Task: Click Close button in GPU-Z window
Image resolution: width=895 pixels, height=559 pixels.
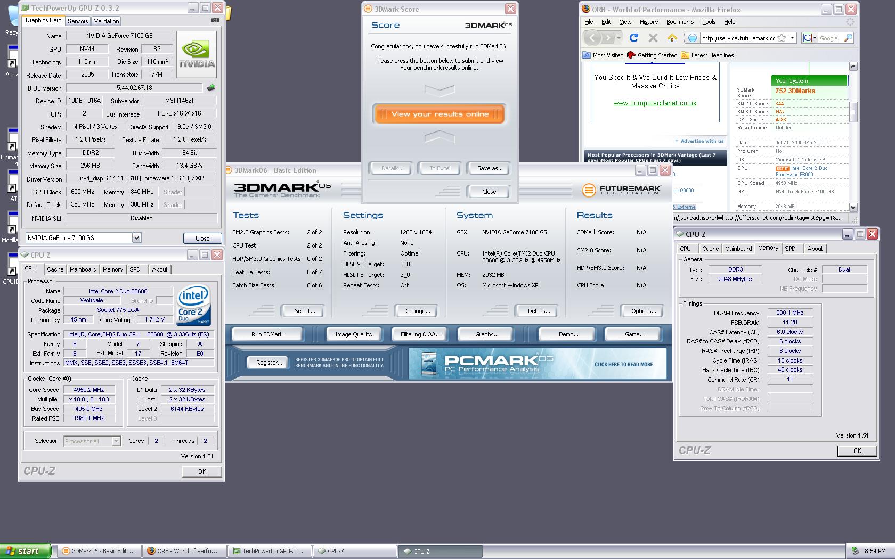Action: tap(202, 239)
